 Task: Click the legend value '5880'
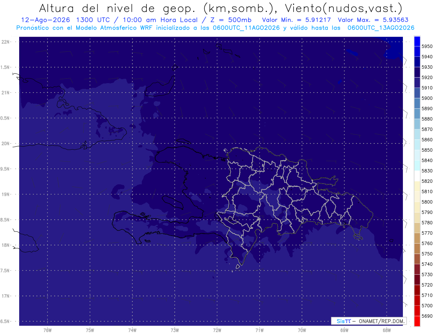427,119
